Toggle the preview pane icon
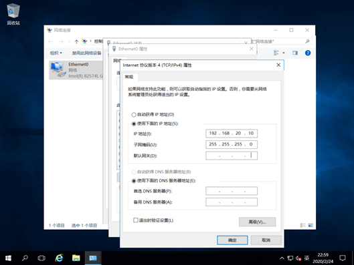 [295, 53]
